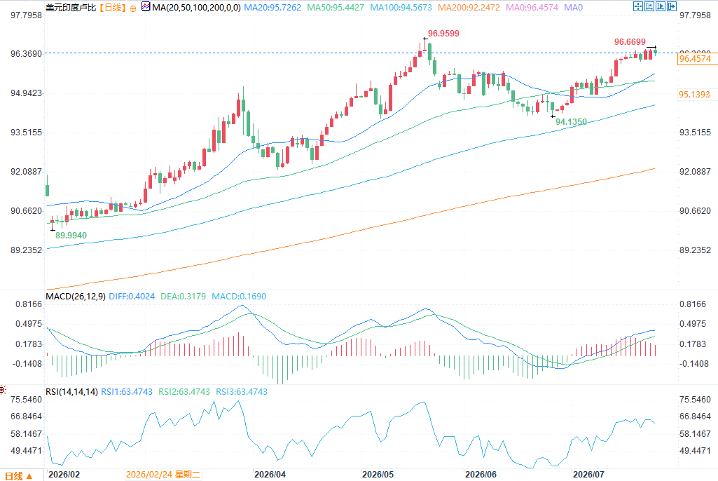Open MACD(26,12,9) indicator settings
Screen dimensions: 718x481
pos(76,296)
